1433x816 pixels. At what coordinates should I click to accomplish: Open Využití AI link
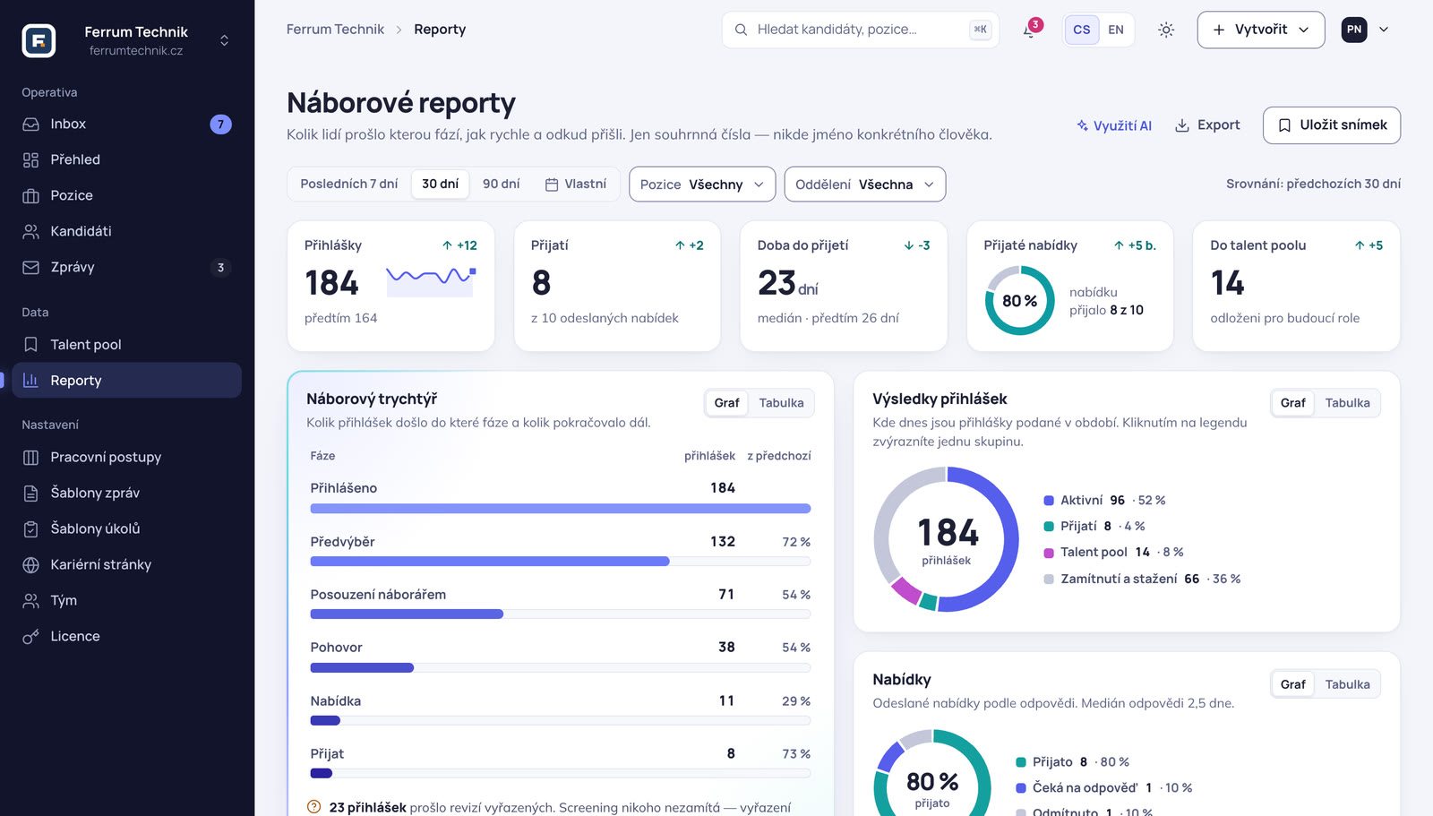1114,125
